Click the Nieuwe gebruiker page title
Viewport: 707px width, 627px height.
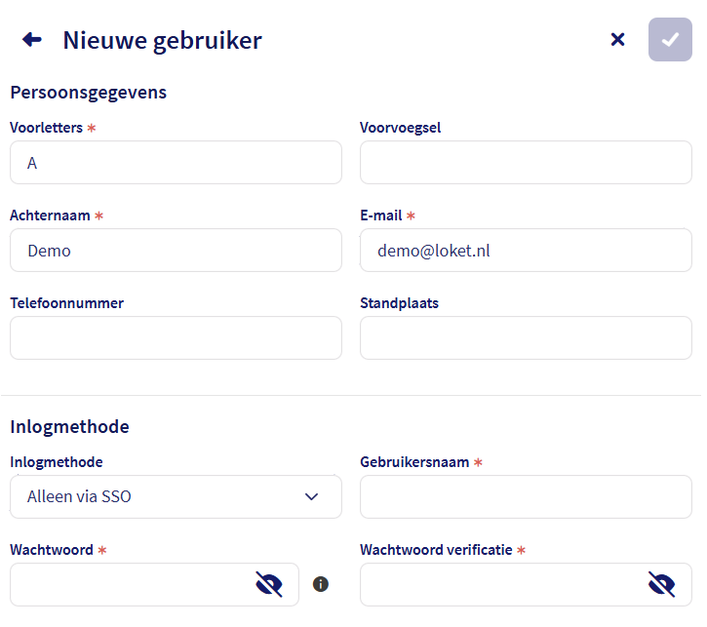[162, 40]
